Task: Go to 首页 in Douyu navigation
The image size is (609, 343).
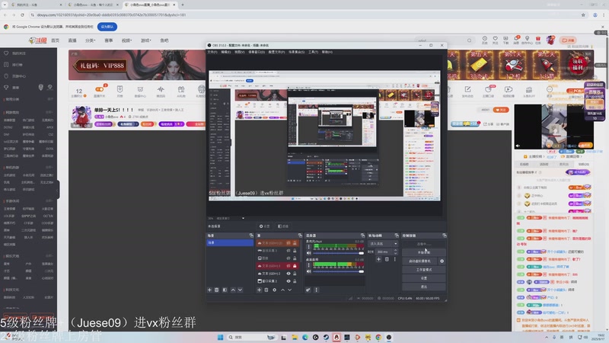Action: tap(56, 40)
